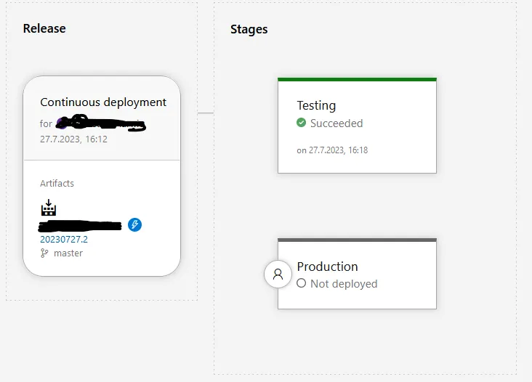Click the master branch label
Screen dimensions: 532x382
[x=68, y=253]
